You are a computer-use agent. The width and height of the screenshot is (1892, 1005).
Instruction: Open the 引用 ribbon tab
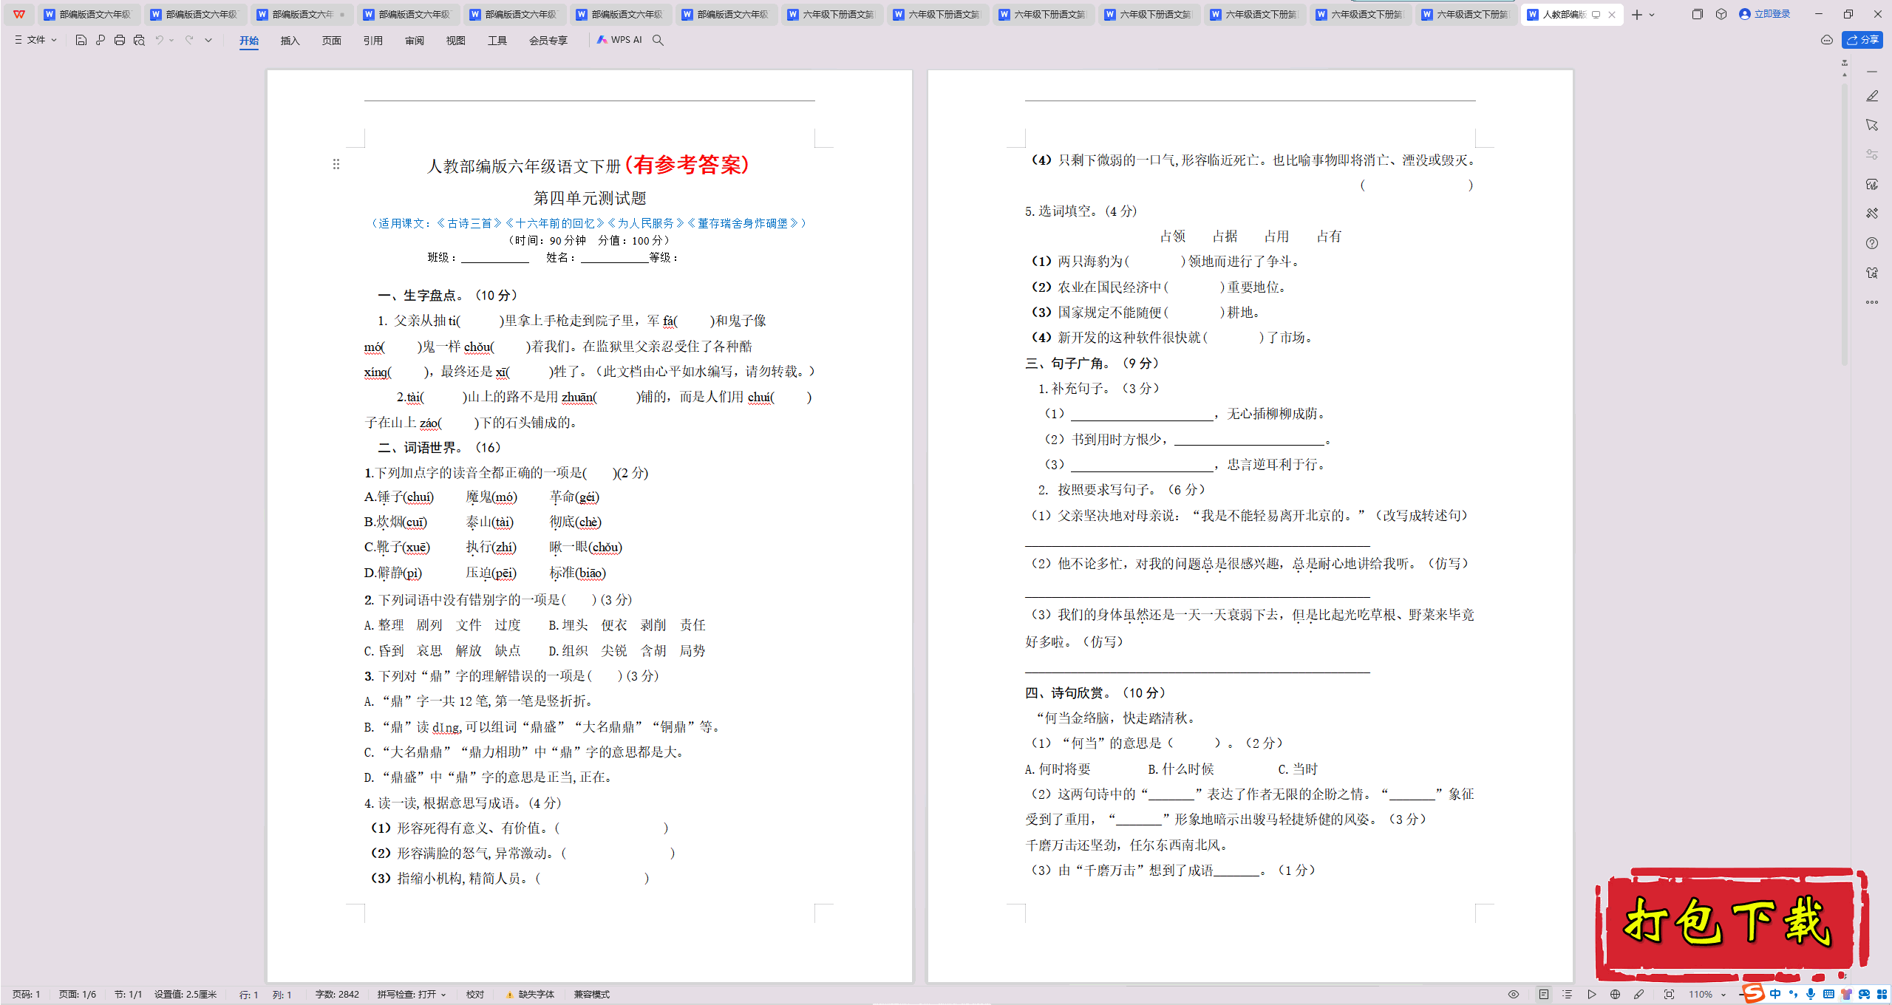coord(372,41)
